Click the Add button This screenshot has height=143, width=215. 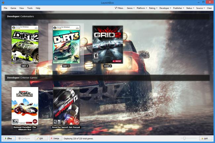click(205, 138)
